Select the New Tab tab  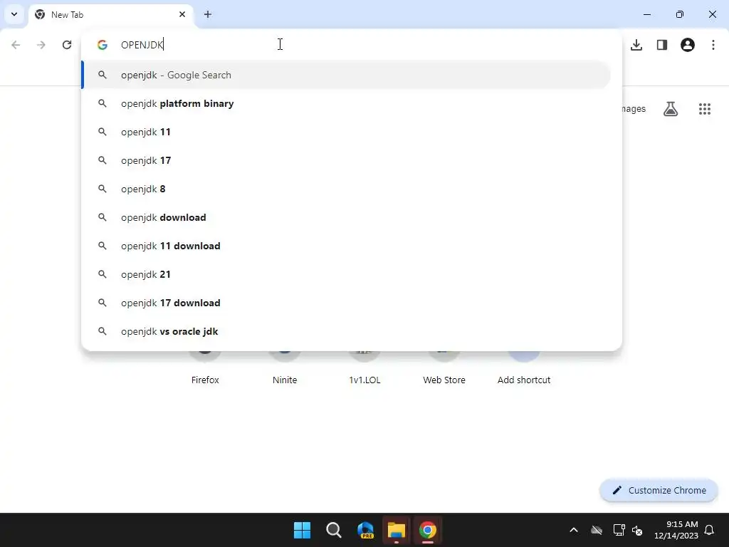(x=112, y=14)
